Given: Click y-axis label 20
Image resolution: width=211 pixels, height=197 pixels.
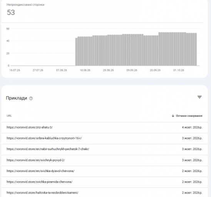Looking at the screenshot, I should pos(8,53).
